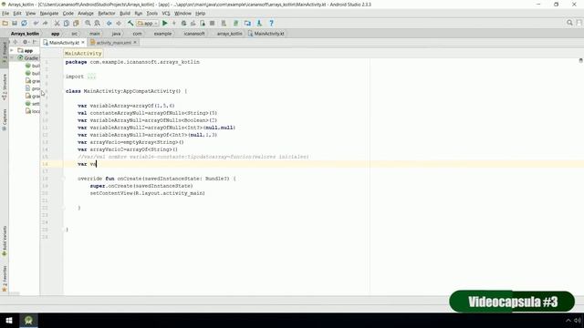Run app with the green play button
Image resolution: width=584 pixels, height=328 pixels.
click(164, 23)
